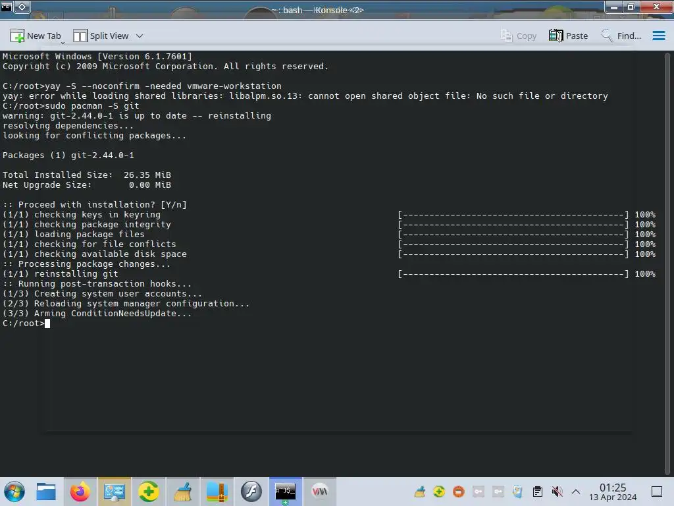
Task: Click the 'Net Upgrade Size' line
Action: coord(87,185)
